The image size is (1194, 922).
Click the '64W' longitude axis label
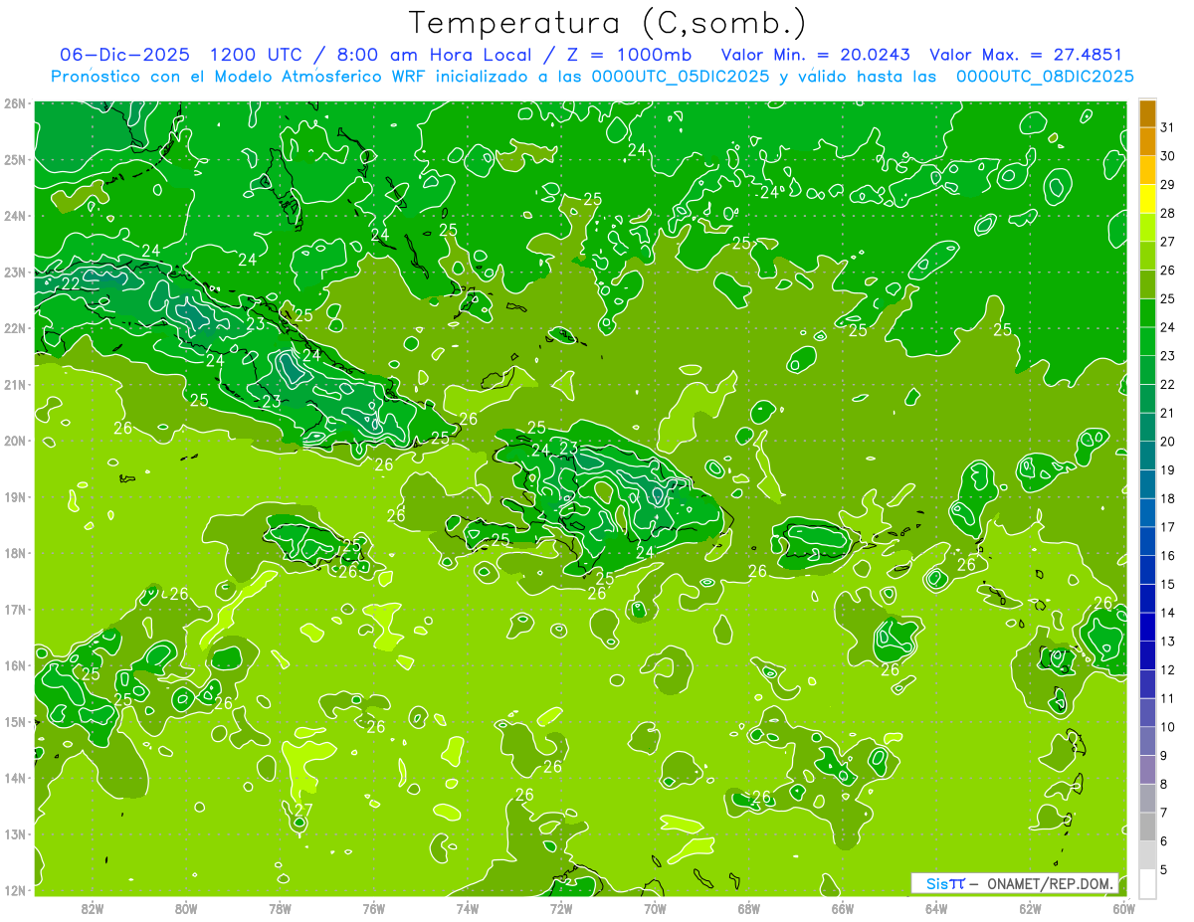(x=936, y=908)
